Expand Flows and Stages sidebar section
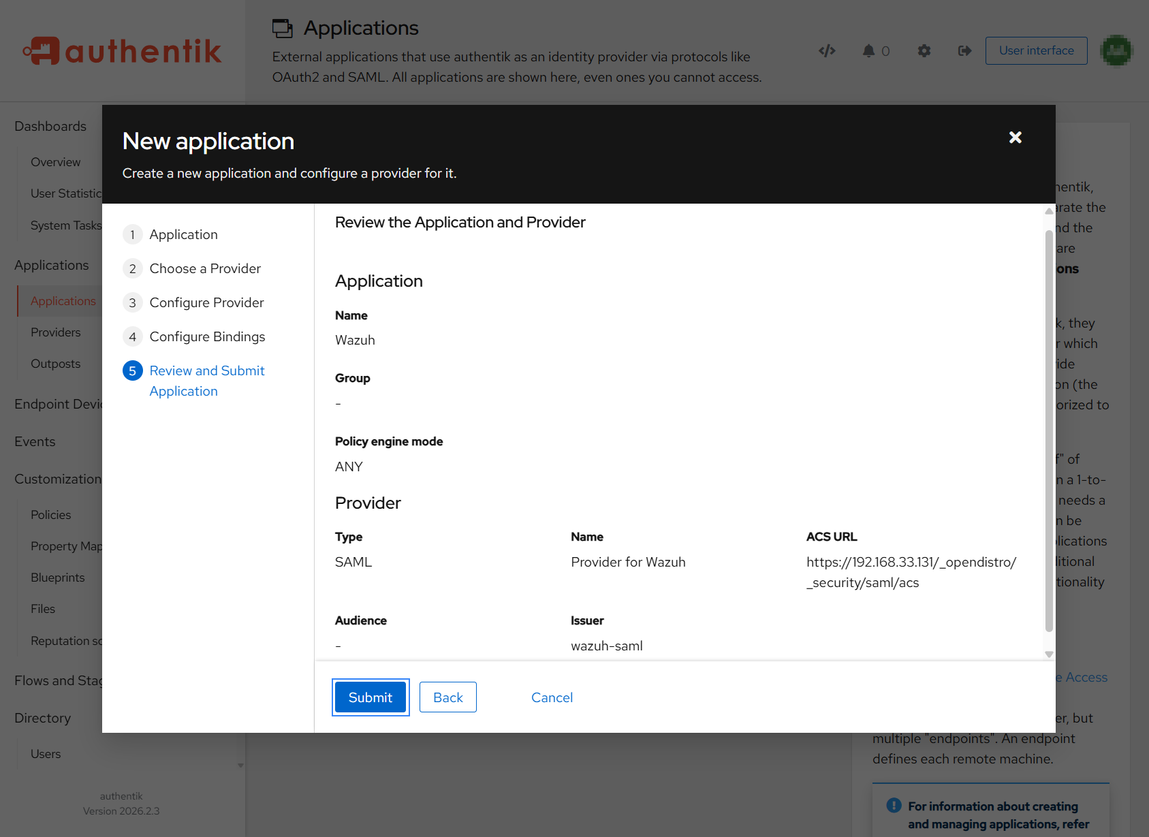This screenshot has height=837, width=1149. click(58, 681)
